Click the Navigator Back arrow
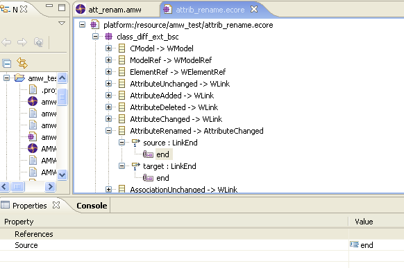This screenshot has width=404, height=268. tap(6, 42)
